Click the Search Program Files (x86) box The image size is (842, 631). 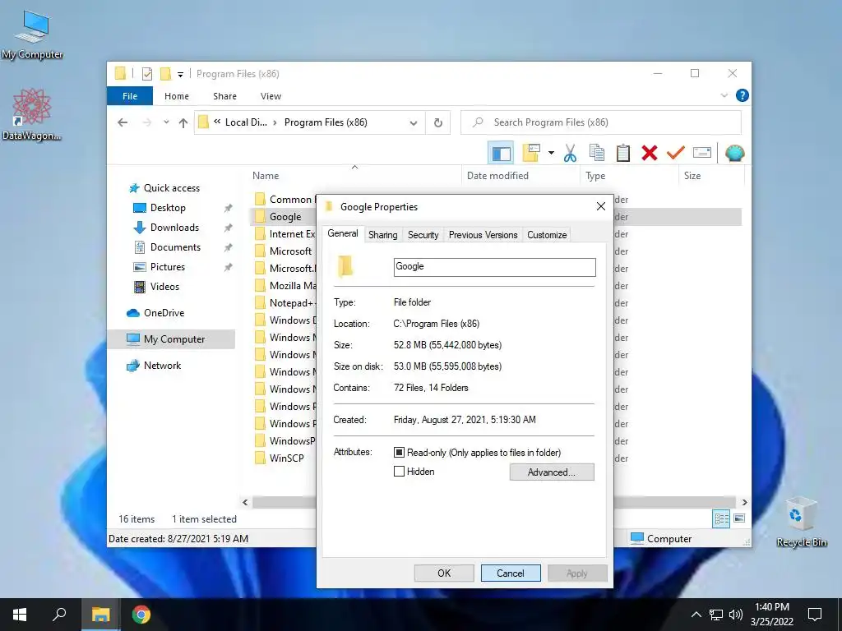click(x=601, y=122)
